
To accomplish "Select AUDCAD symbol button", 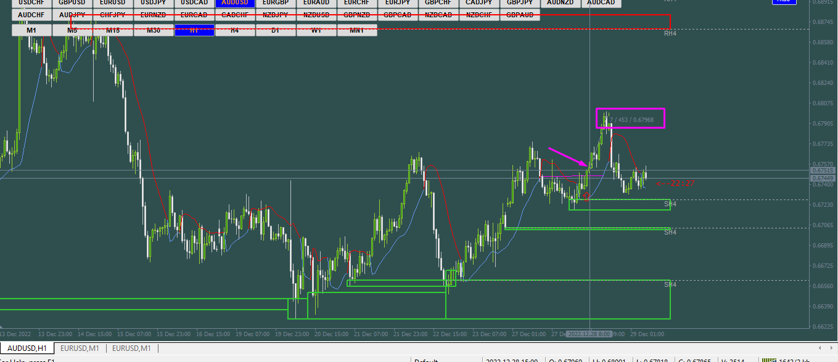I will [x=601, y=3].
